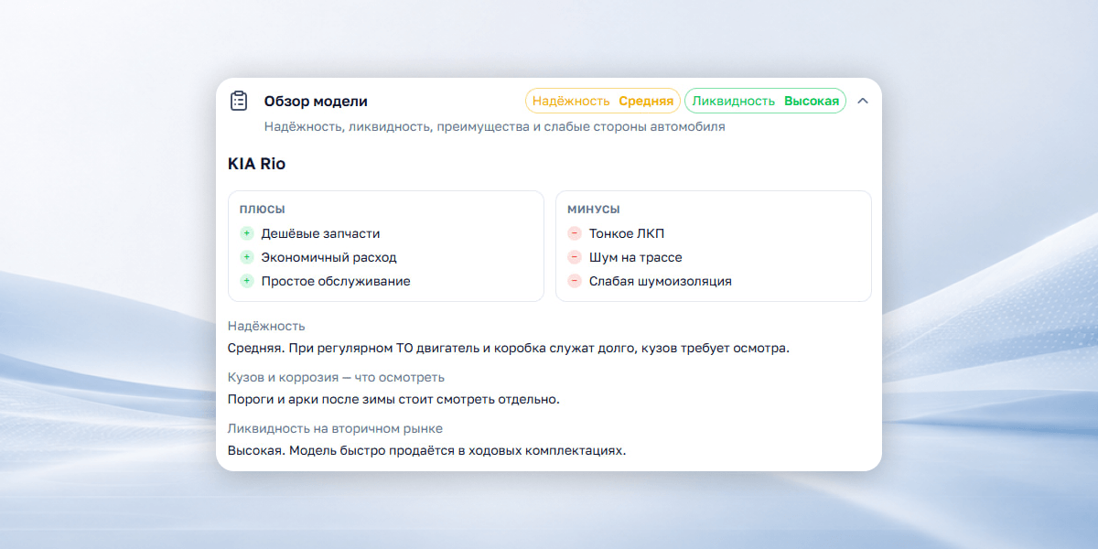Click the ПЛЮСЫ section header
The height and width of the screenshot is (549, 1098).
(262, 210)
